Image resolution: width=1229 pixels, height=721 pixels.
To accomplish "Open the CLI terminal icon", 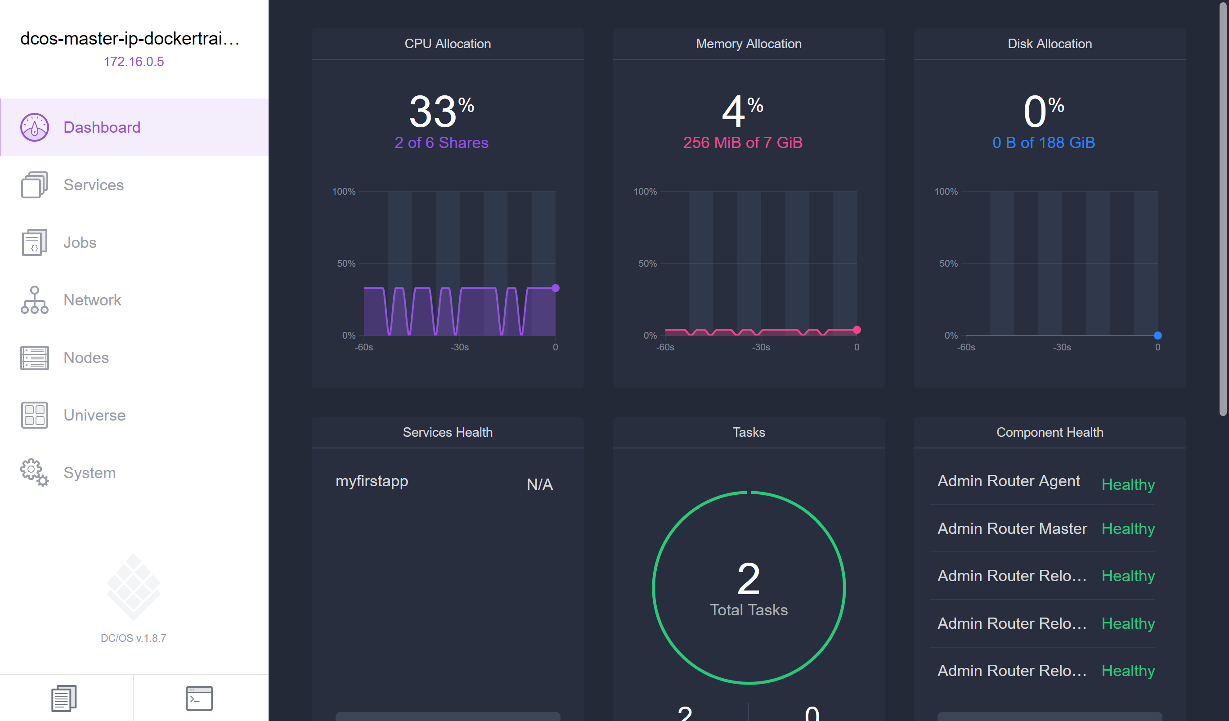I will 199,698.
